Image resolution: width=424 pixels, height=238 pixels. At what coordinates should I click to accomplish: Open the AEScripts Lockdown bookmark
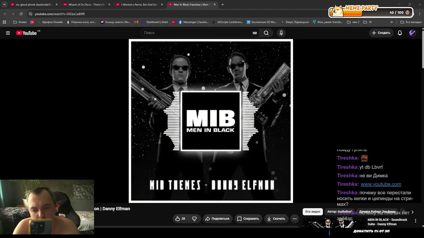pyautogui.click(x=228, y=22)
